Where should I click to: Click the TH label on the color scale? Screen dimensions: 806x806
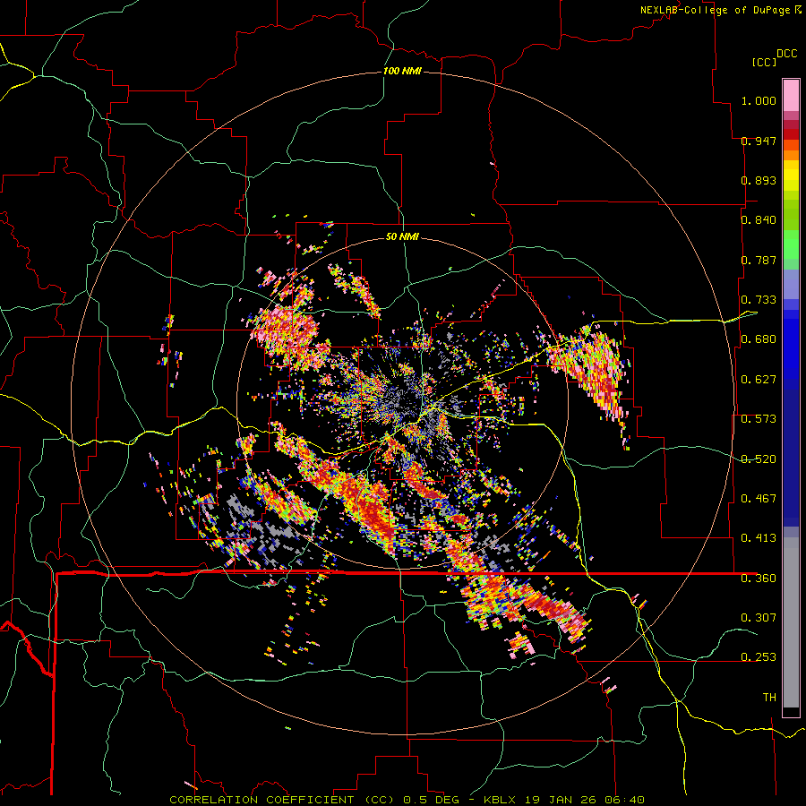[x=769, y=698]
